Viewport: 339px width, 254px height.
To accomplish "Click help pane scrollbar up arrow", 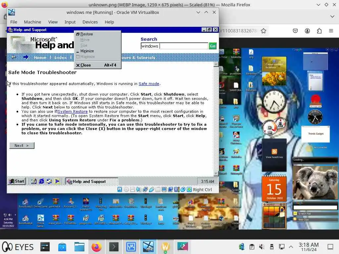I will 216,64.
